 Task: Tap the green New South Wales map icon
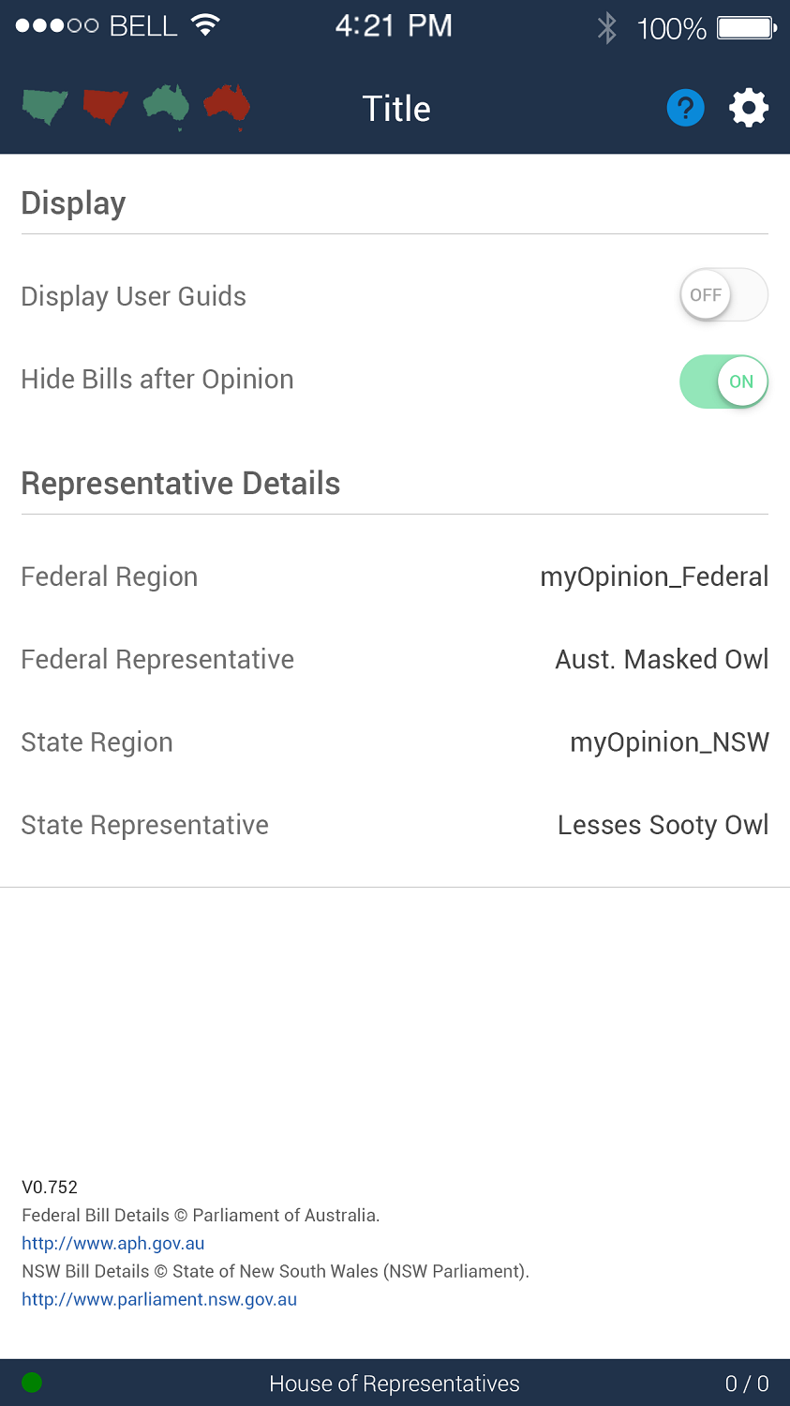[x=45, y=107]
